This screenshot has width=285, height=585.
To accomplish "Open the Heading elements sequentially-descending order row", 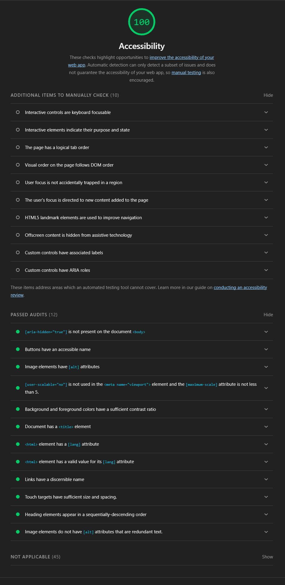I will [86, 515].
